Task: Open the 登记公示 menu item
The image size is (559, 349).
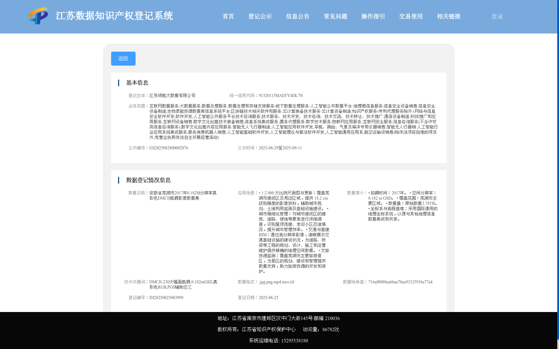Action: [x=260, y=16]
